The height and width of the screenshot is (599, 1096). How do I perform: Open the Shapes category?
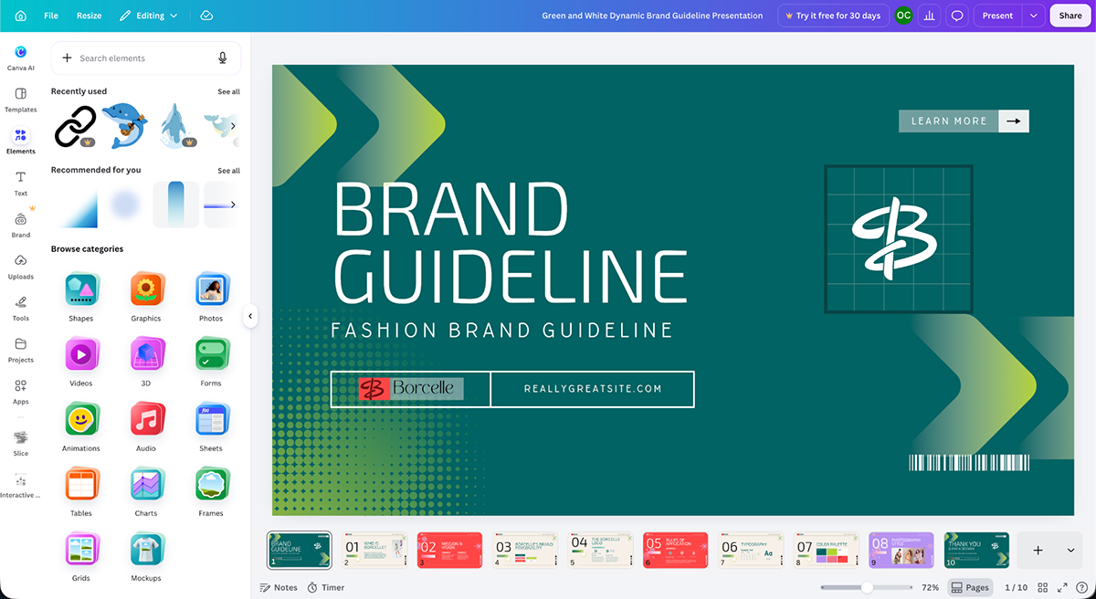[81, 298]
